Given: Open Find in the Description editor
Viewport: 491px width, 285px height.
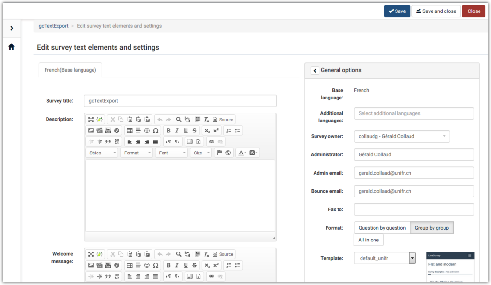Looking at the screenshot, I should click(x=178, y=119).
